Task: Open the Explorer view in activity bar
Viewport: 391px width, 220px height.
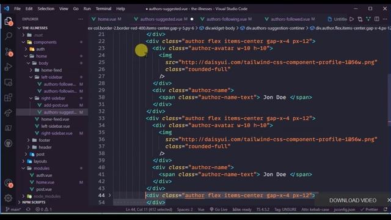Action: pos(8,21)
